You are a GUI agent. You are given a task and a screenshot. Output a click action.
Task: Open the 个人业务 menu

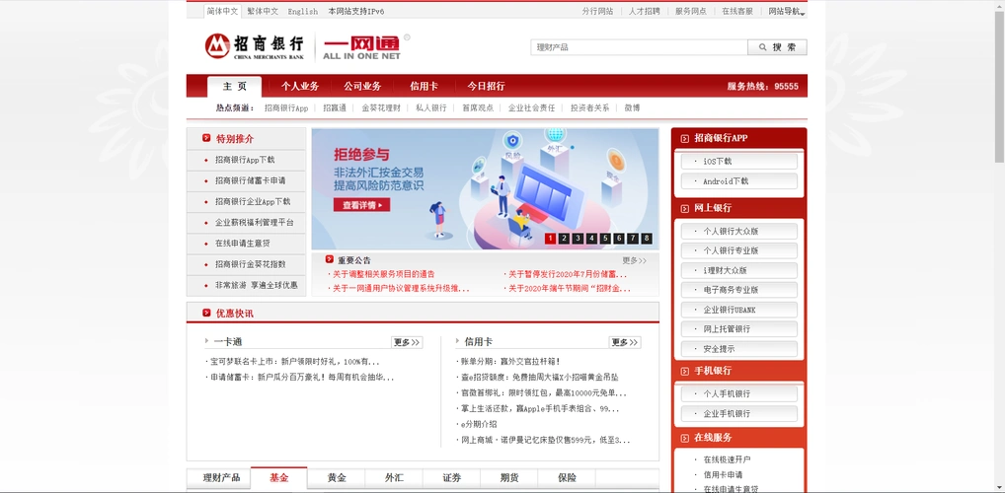300,87
